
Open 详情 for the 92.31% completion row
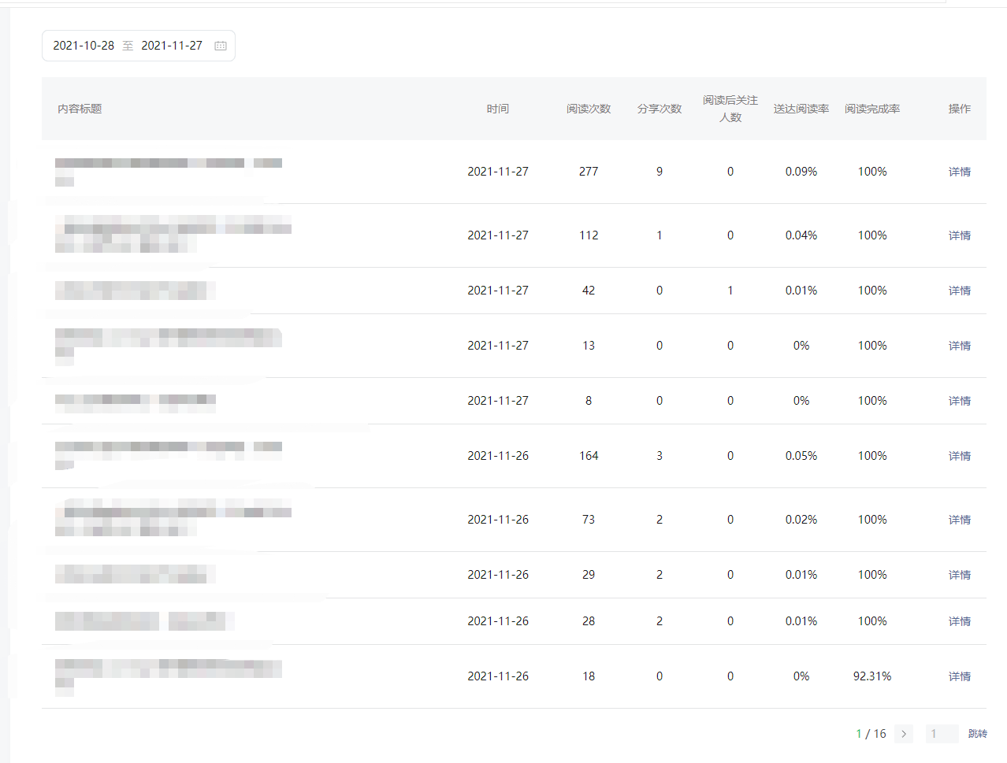click(x=959, y=676)
